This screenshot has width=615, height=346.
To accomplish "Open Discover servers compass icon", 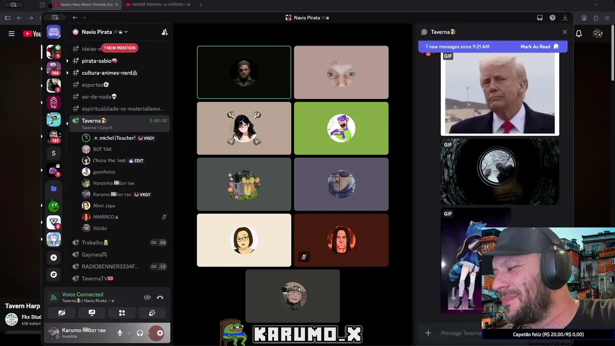I will (x=54, y=274).
